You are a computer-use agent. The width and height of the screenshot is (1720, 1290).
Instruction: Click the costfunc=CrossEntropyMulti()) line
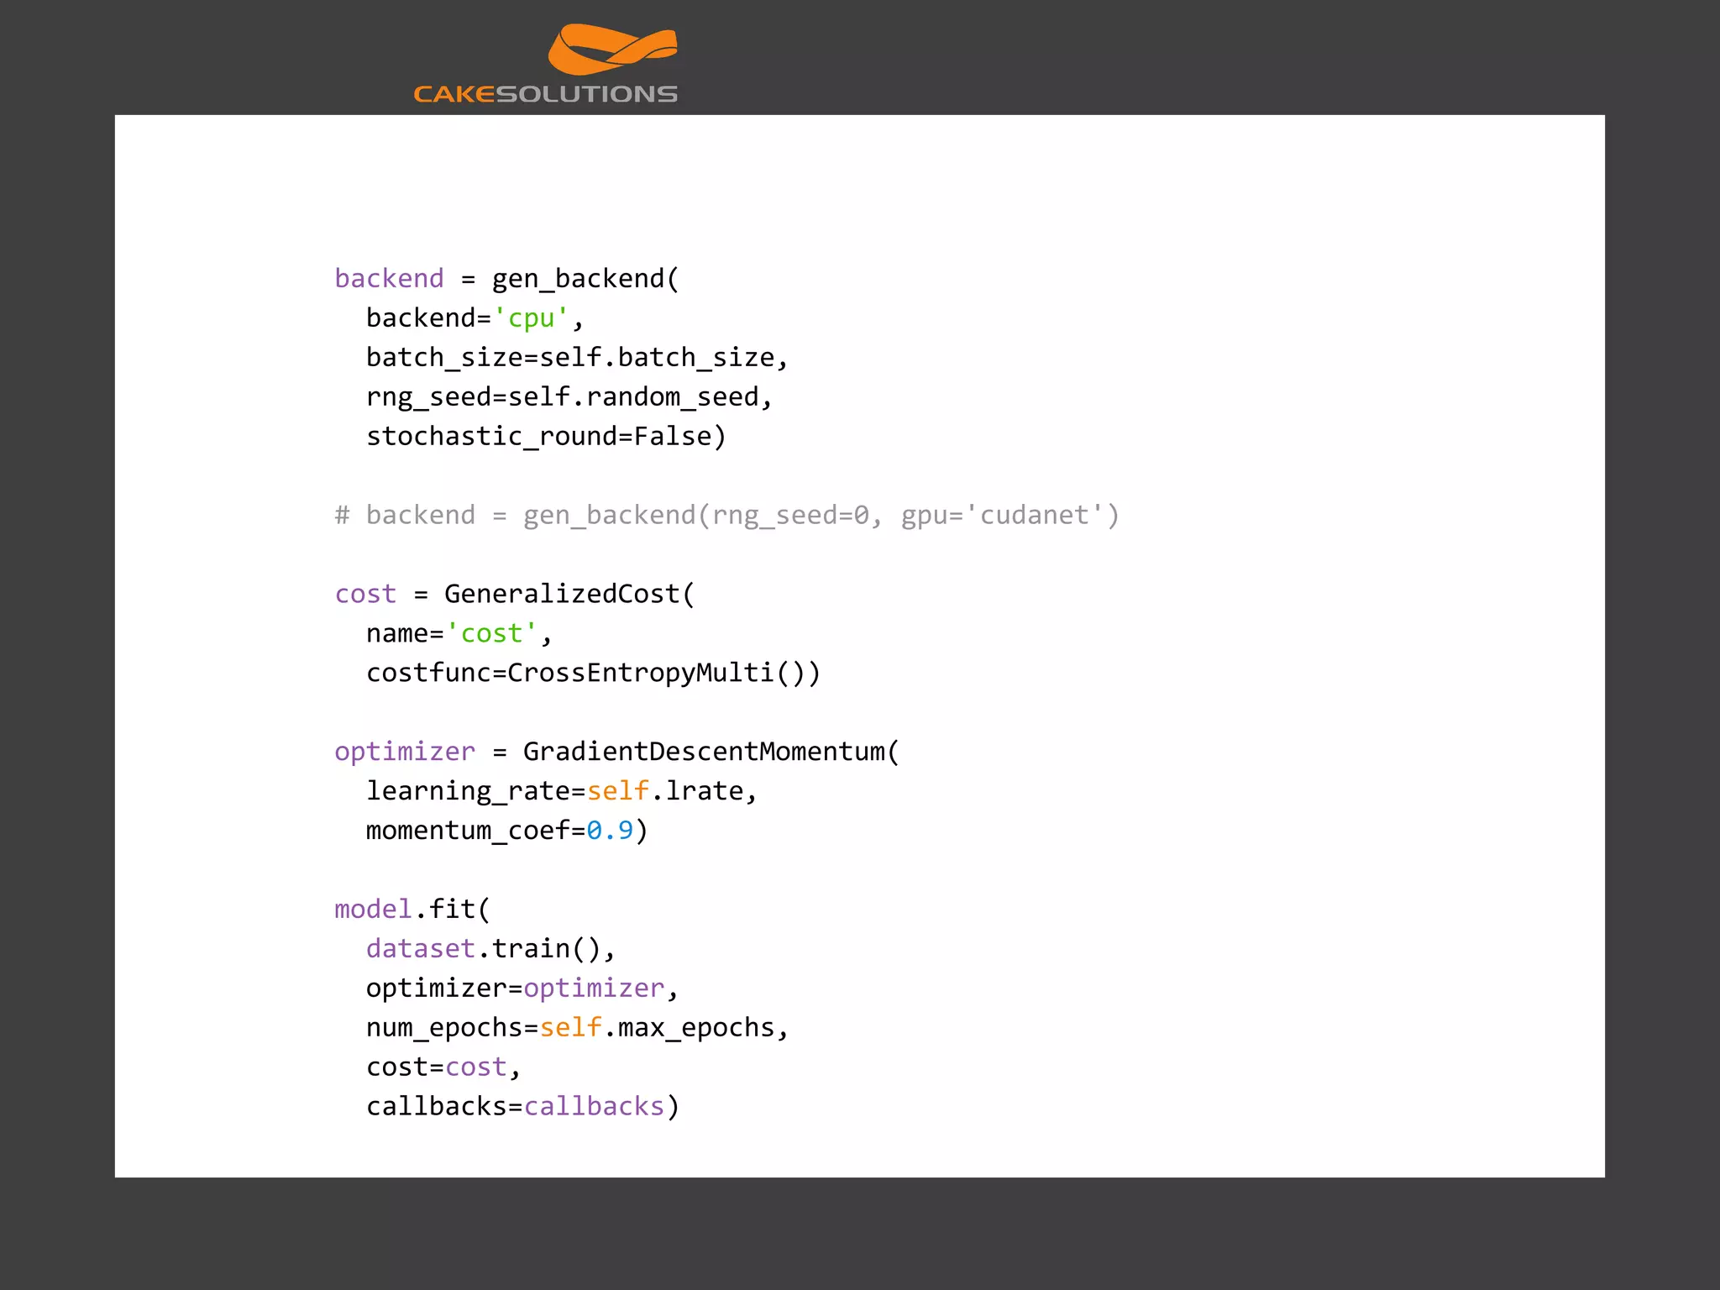(x=592, y=673)
